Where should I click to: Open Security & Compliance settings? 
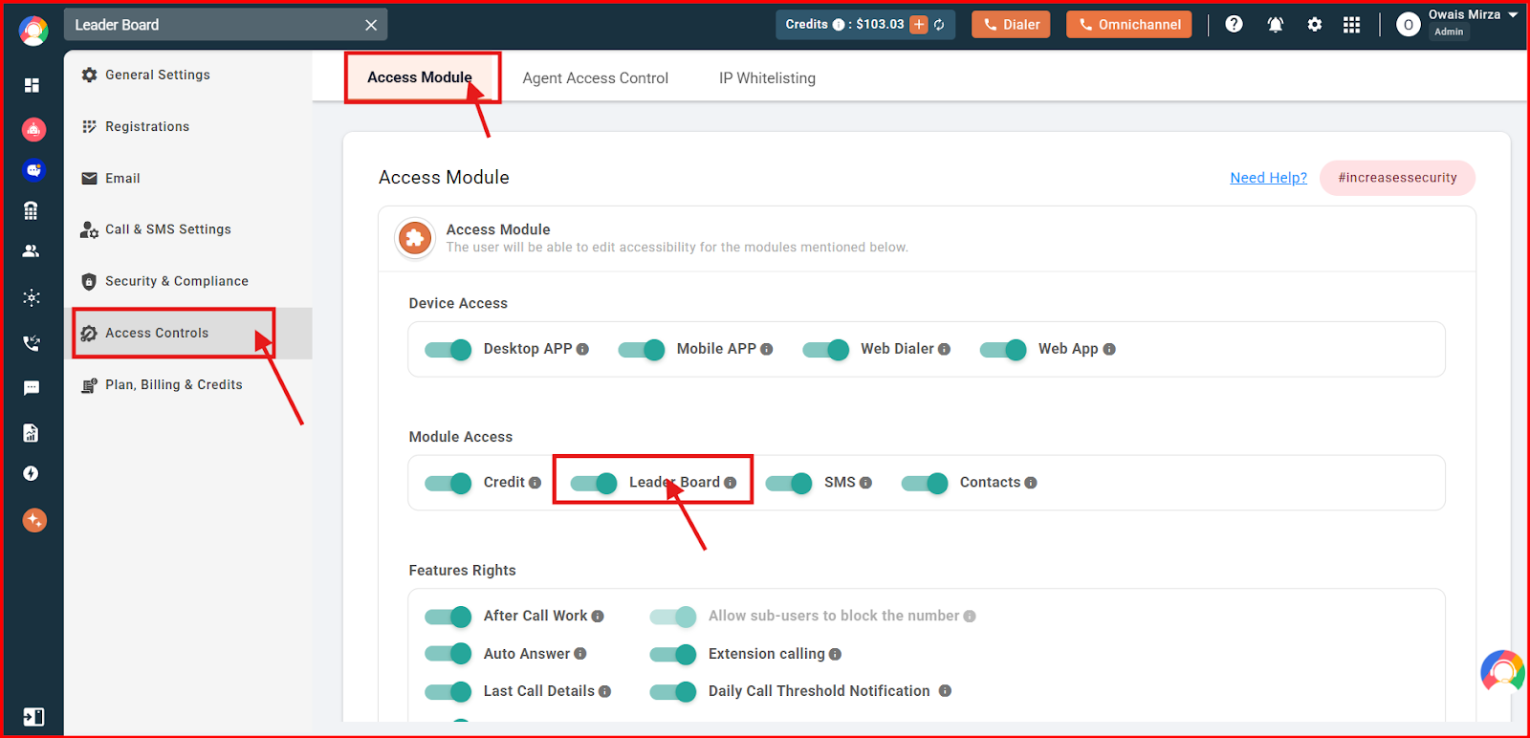187,281
